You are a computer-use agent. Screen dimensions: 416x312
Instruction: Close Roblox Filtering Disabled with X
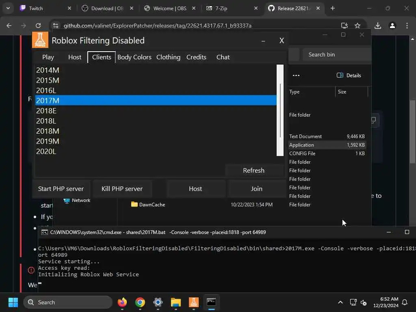click(x=282, y=41)
